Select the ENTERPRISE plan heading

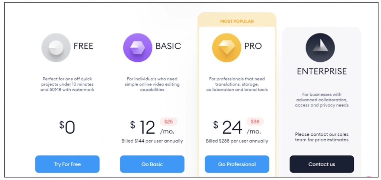(321, 71)
